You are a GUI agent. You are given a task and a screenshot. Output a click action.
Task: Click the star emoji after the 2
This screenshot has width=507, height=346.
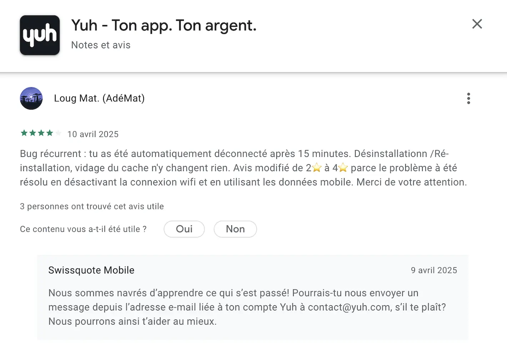(317, 167)
